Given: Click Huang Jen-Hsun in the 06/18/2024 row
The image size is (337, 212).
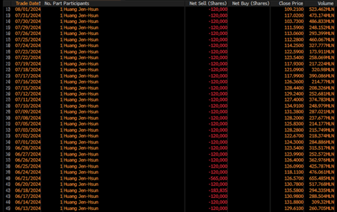Looking at the screenshot, I should coord(81,190).
